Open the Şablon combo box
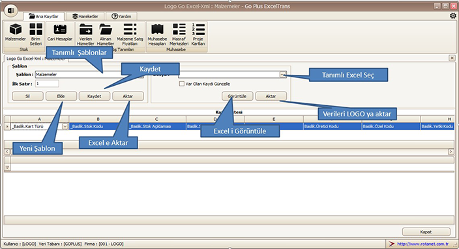 coord(89,74)
